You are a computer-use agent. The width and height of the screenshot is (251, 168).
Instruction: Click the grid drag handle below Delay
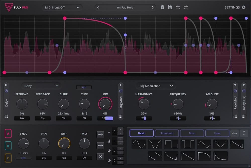(7, 116)
